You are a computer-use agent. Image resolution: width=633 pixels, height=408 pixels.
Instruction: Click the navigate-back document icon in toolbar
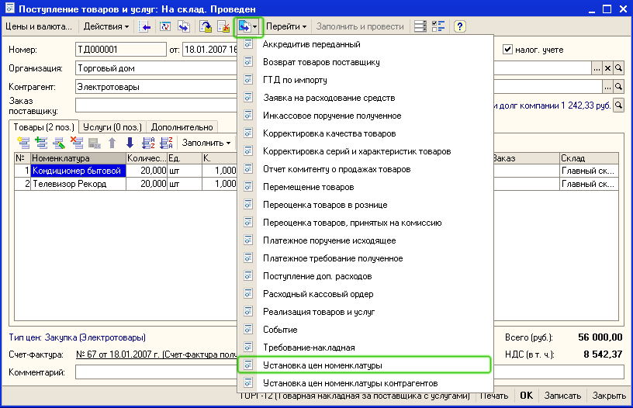144,26
